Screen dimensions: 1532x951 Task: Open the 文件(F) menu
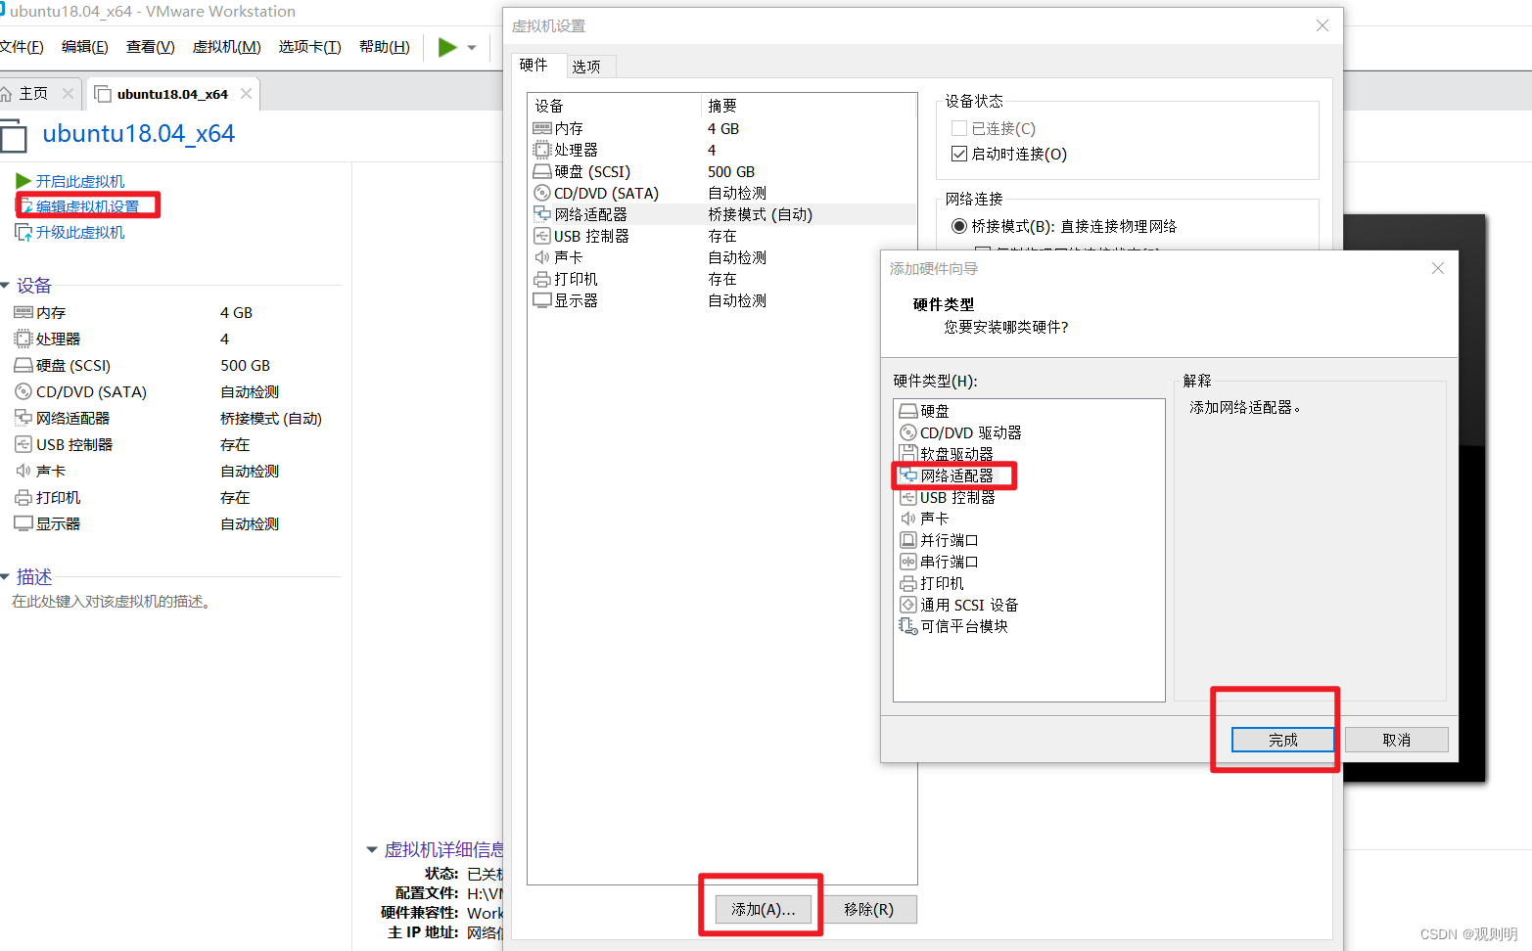click(x=21, y=47)
